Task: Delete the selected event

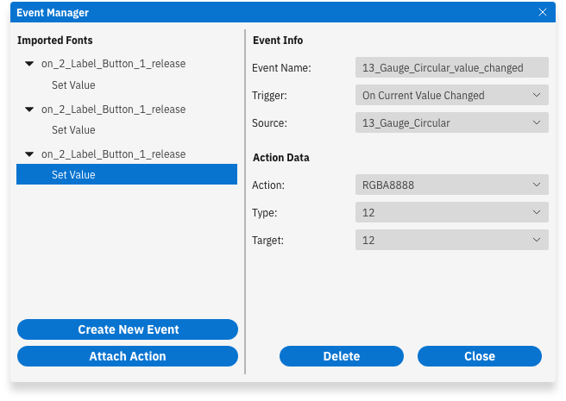Action: click(342, 356)
